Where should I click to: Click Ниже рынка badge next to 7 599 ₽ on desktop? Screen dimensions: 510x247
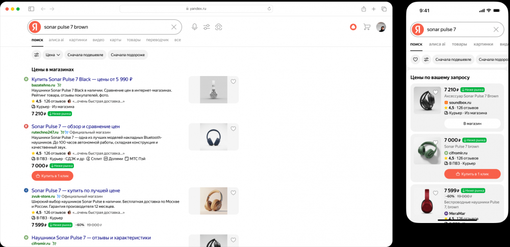(60, 225)
